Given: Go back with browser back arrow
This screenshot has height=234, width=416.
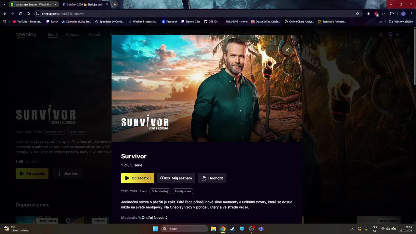Looking at the screenshot, I should [x=5, y=14].
